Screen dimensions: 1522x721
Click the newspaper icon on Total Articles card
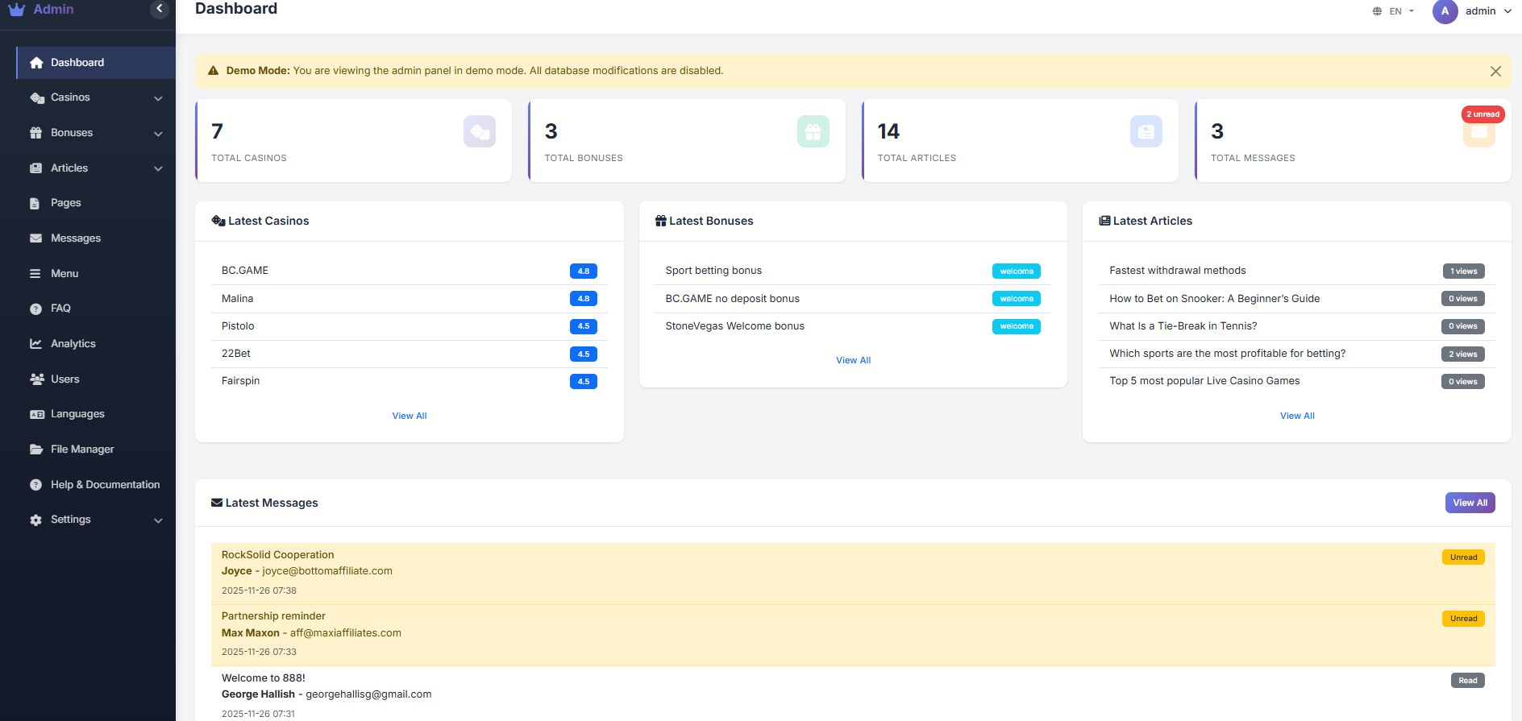(1146, 131)
